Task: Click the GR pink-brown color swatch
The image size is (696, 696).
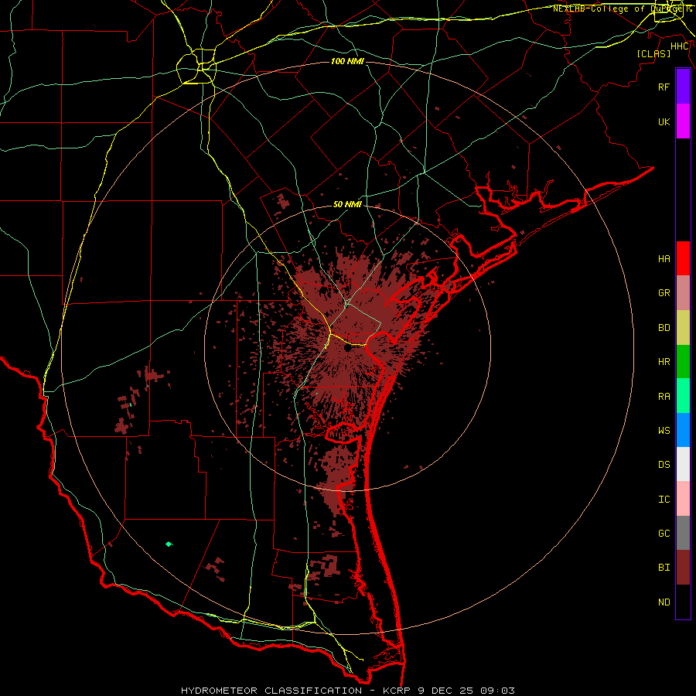Action: click(683, 293)
